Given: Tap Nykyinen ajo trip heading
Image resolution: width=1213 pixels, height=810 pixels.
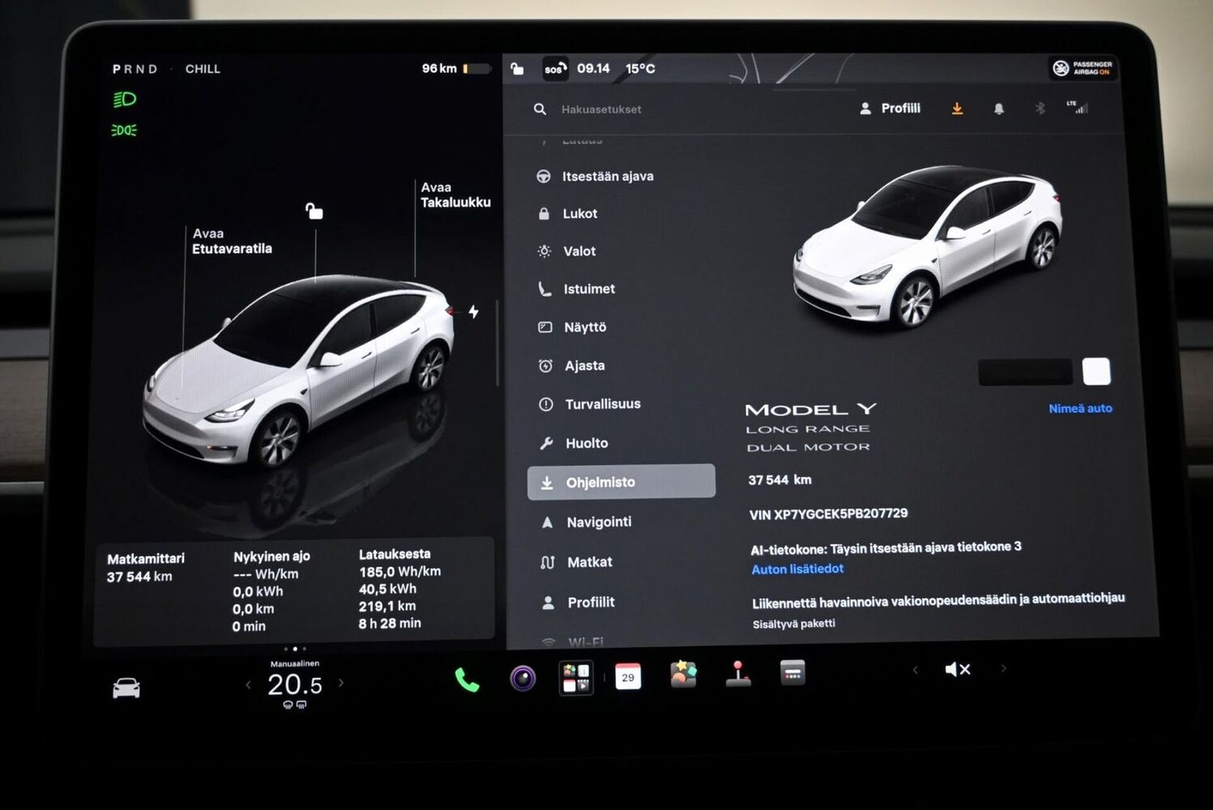Looking at the screenshot, I should click(x=271, y=556).
